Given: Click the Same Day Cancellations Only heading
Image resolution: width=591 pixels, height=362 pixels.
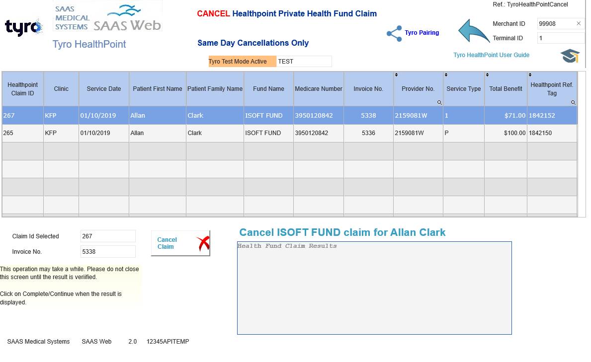Looking at the screenshot, I should tap(253, 43).
